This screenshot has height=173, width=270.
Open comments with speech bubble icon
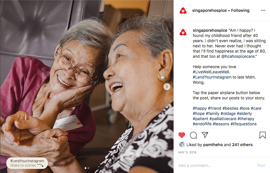193,135
